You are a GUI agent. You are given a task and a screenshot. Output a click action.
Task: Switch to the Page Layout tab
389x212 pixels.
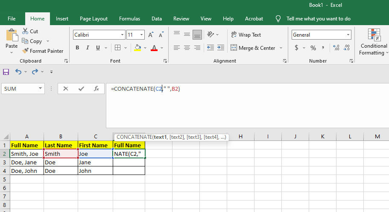94,19
